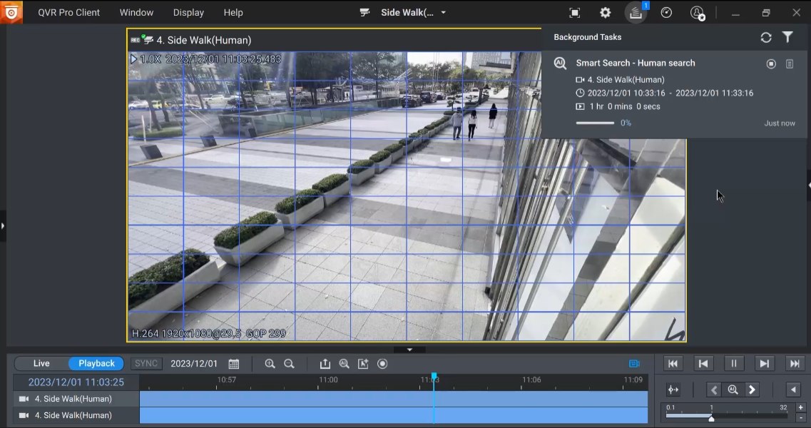This screenshot has height=428, width=811.
Task: Adjust the playback speed slider
Action: click(711, 418)
